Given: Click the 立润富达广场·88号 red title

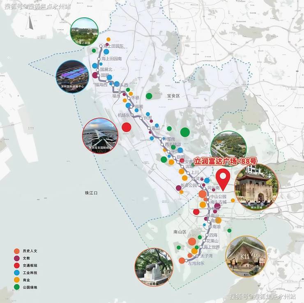Looking at the screenshot, I should click(226, 162).
